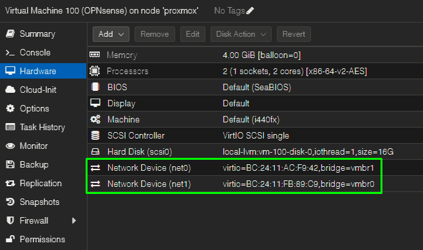Screen dimensions: 423x250
Task: Select the Memory row label
Action: coord(122,55)
